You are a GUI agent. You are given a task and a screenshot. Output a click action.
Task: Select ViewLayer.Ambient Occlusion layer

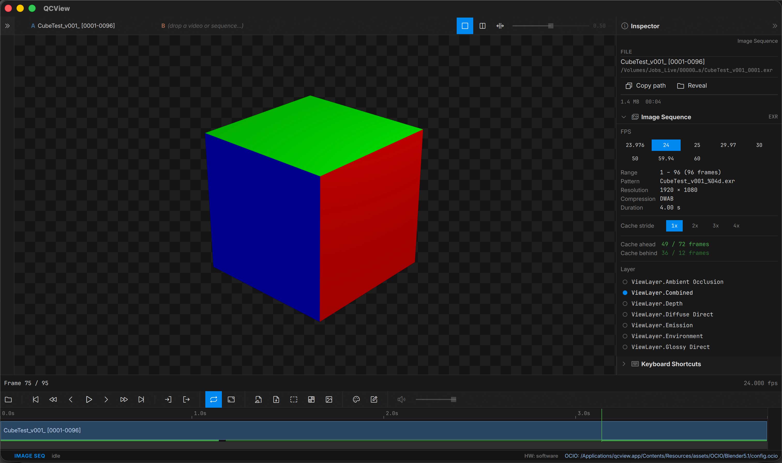pyautogui.click(x=673, y=282)
